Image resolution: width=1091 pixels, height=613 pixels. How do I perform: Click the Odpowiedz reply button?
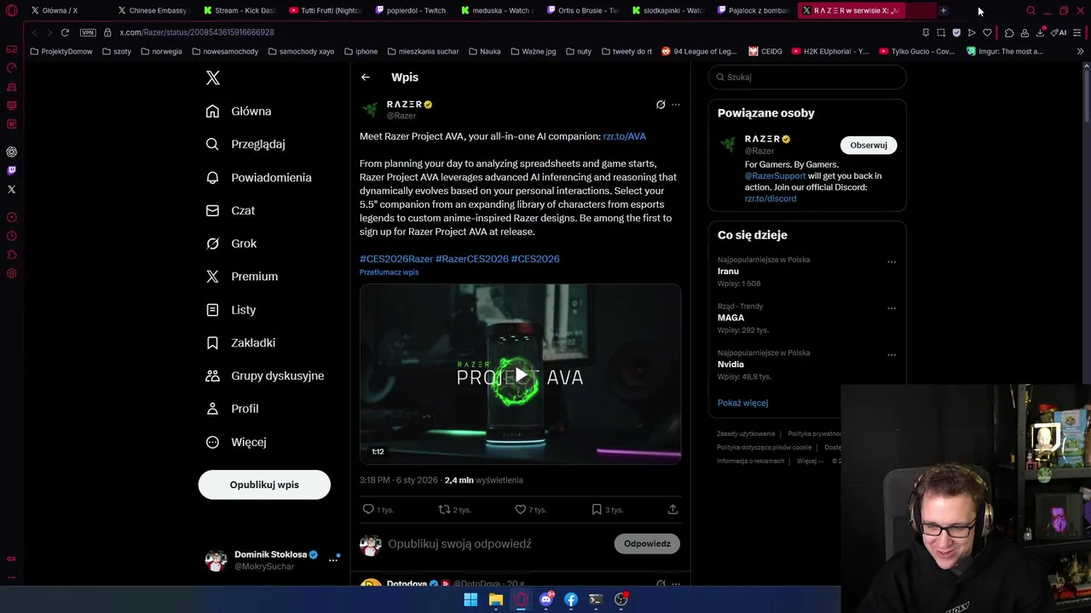click(647, 543)
